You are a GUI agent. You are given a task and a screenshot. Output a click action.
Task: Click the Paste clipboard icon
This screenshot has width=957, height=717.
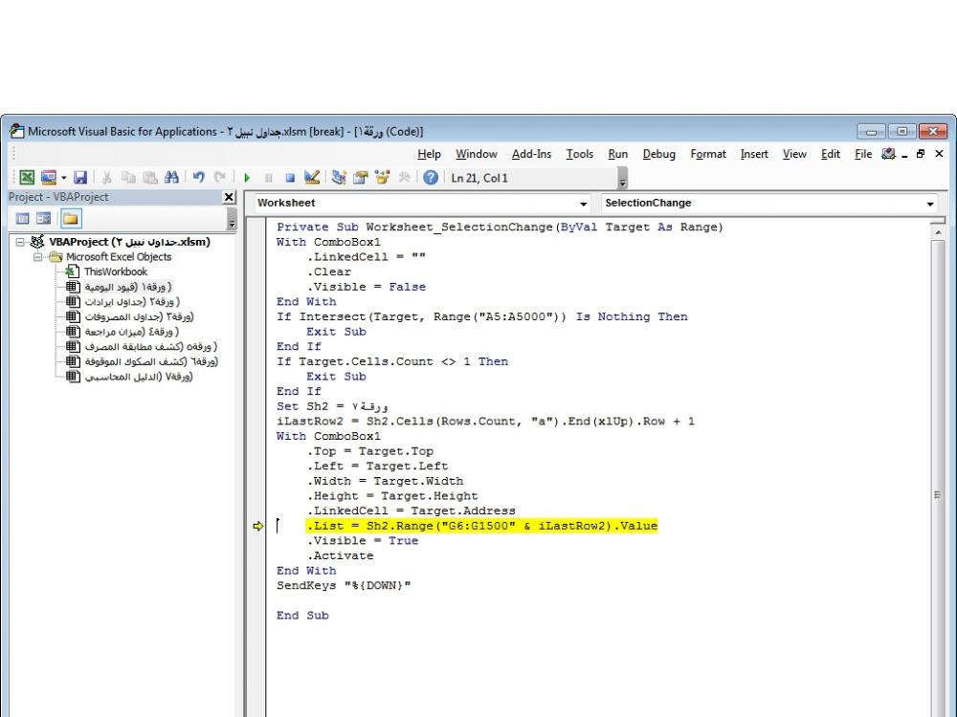pos(150,178)
